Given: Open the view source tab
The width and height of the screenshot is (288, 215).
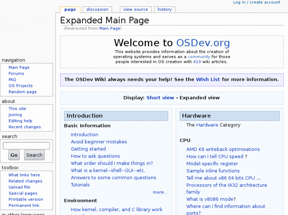Looking at the screenshot, I should 135,9.
